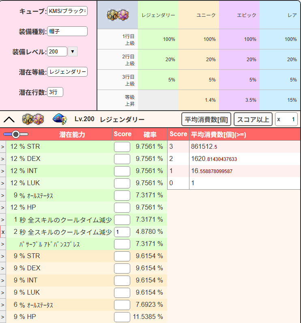The height and width of the screenshot is (323, 301).
Task: Click the Score box containing 1 for 2 秒
Action: click(122, 232)
